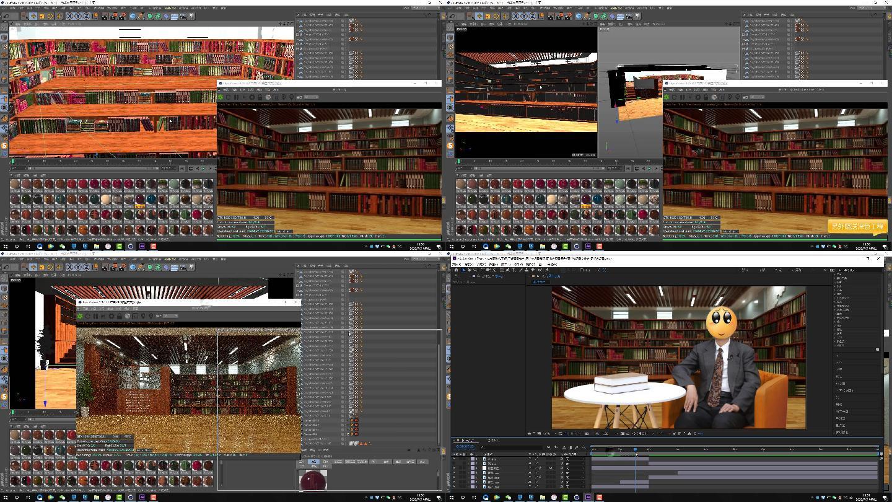The height and width of the screenshot is (502, 892).
Task: Toggle eye visibility for layer 1 in After Effects
Action: (x=453, y=459)
